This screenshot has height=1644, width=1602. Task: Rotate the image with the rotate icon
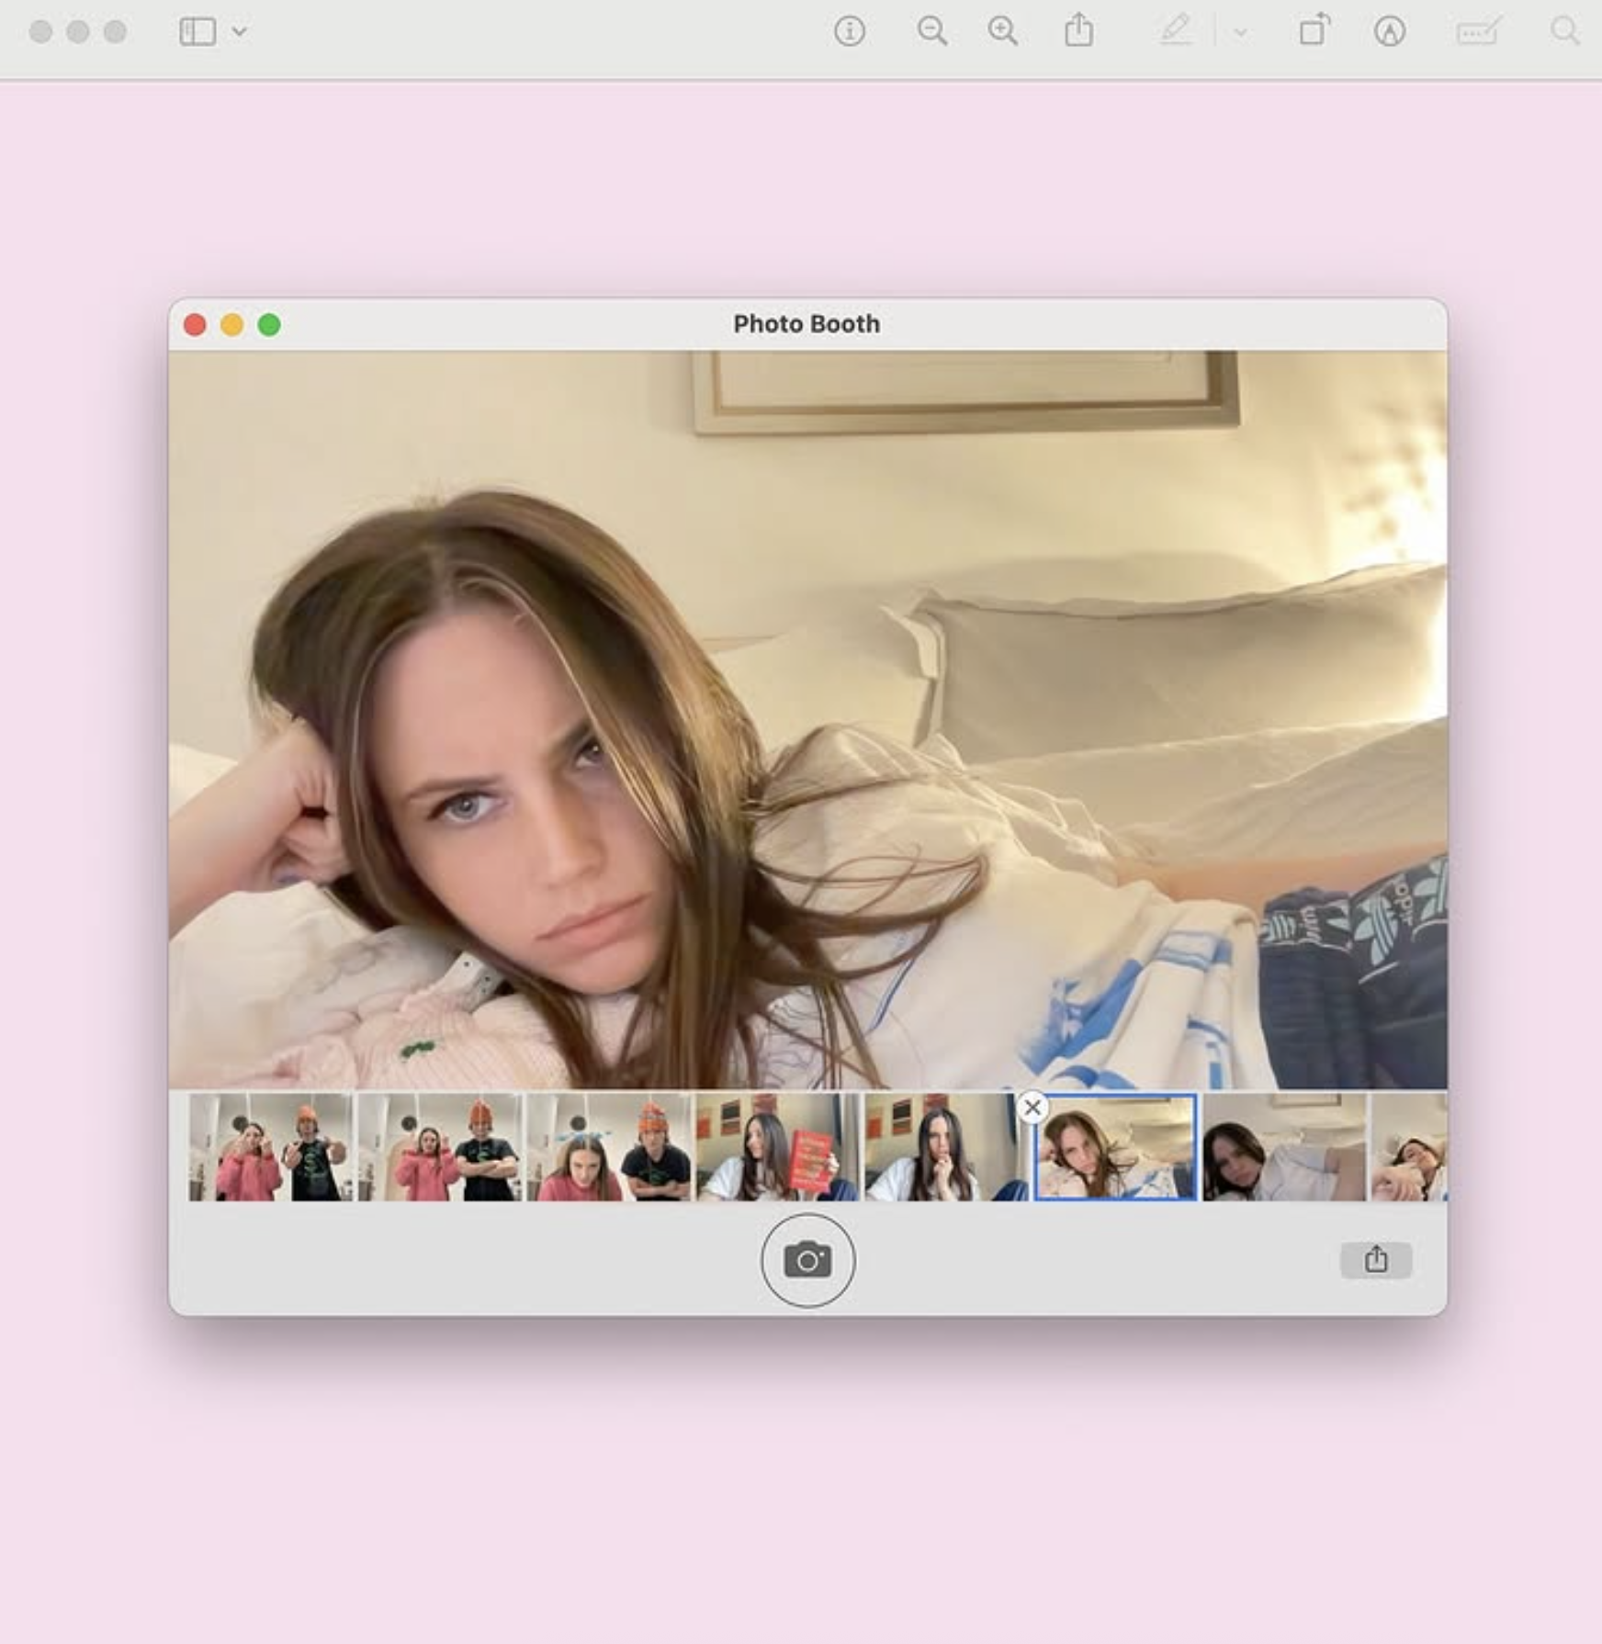click(1314, 30)
